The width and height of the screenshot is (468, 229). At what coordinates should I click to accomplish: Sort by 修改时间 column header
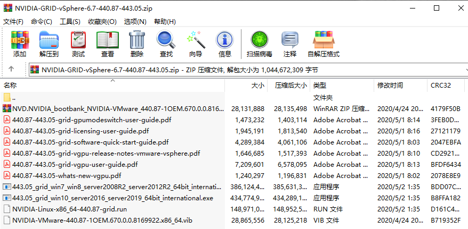click(400, 86)
